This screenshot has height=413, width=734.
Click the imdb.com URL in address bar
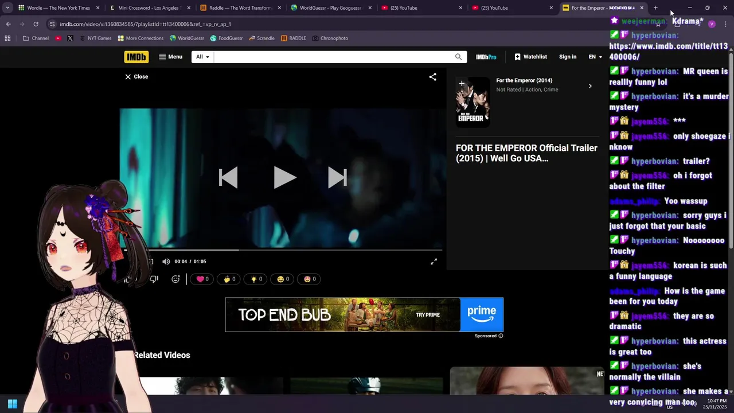point(145,24)
